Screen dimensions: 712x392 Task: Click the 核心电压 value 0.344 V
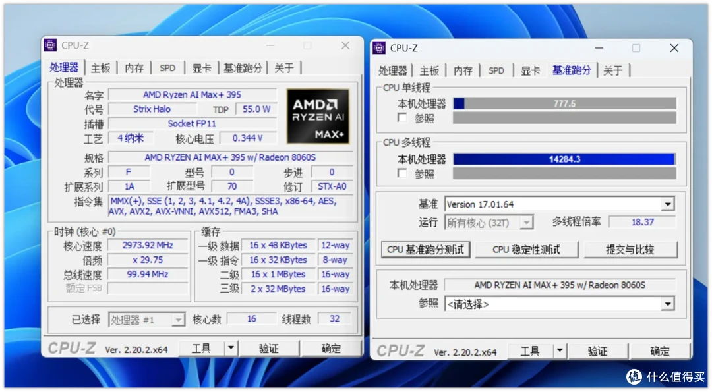(248, 138)
